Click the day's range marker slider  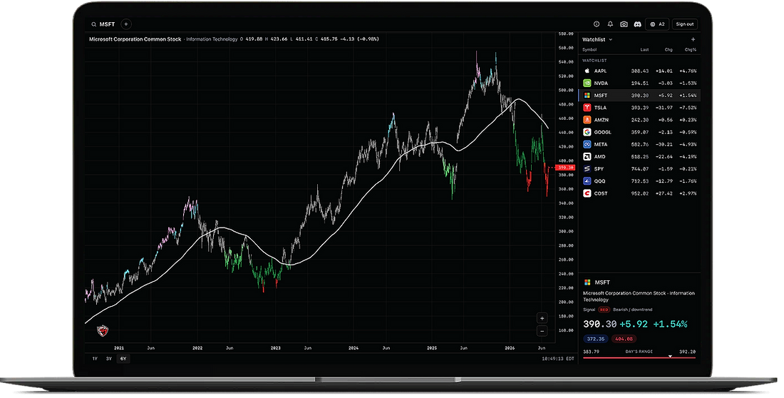(670, 357)
